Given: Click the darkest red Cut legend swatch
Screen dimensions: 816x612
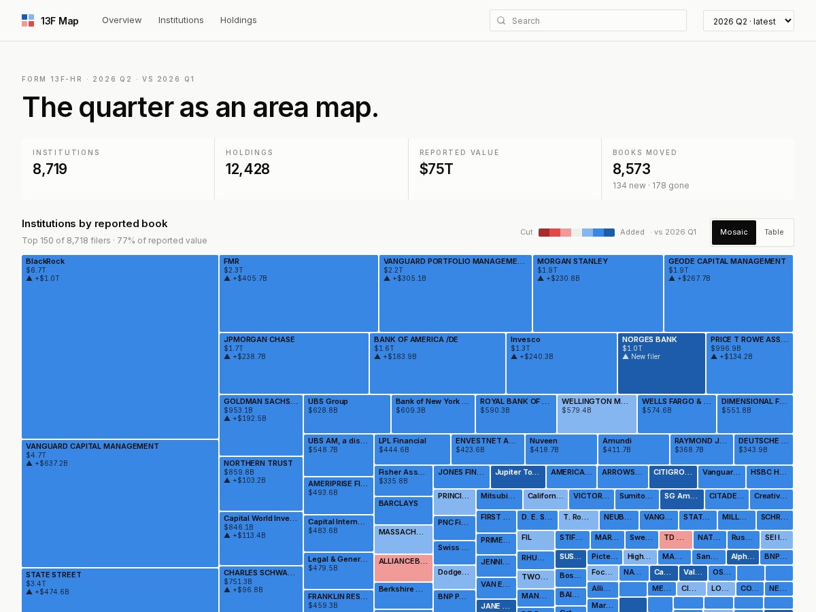Looking at the screenshot, I should coord(544,233).
